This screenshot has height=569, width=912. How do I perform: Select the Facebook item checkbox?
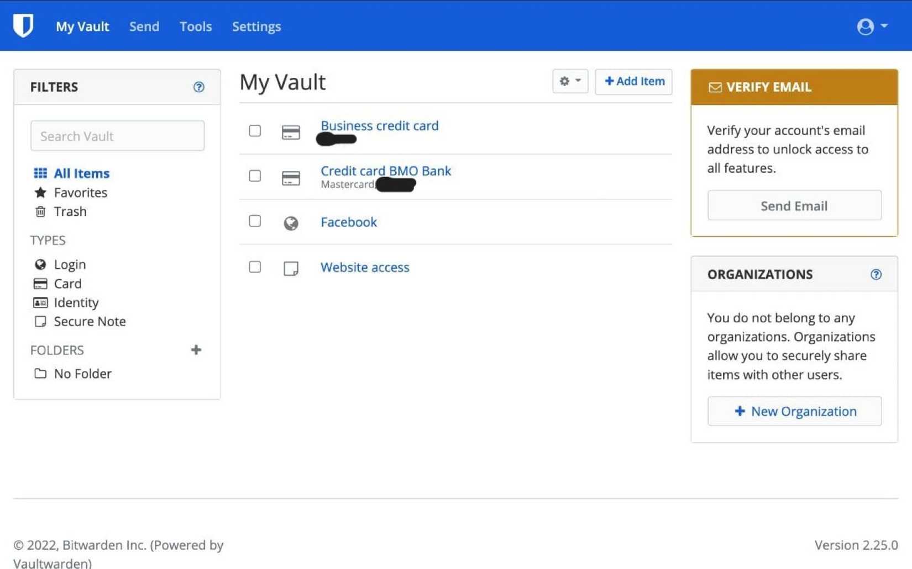[255, 221]
